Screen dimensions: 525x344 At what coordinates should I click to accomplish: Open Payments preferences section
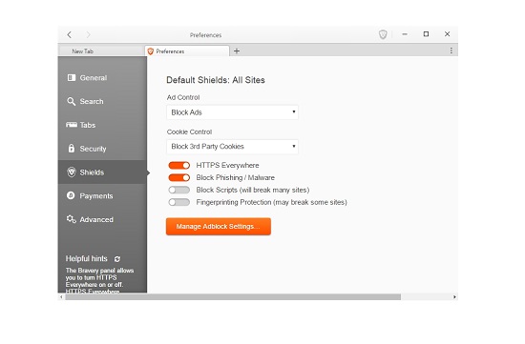tap(102, 196)
